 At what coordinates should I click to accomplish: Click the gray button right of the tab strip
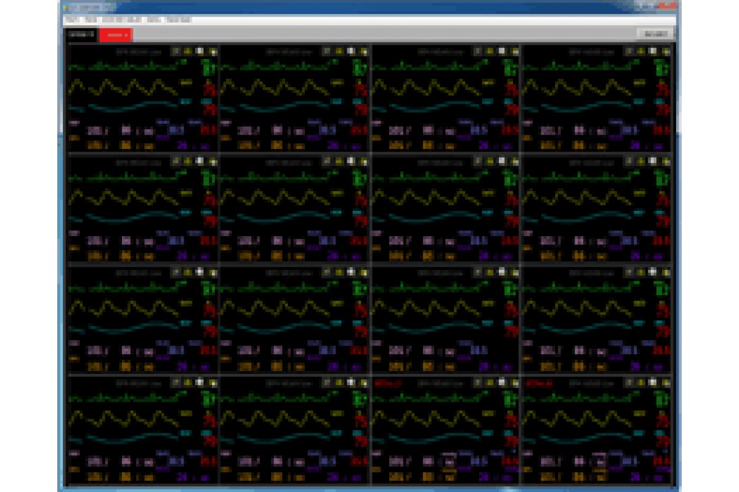(x=655, y=34)
